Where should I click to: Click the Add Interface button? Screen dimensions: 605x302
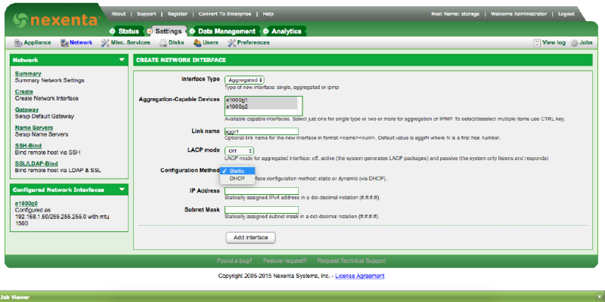(250, 237)
